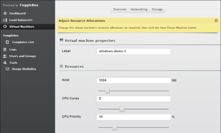This screenshot has height=133, width=221.
Task: Open the Tools menu entry
Action: [x=13, y=63]
